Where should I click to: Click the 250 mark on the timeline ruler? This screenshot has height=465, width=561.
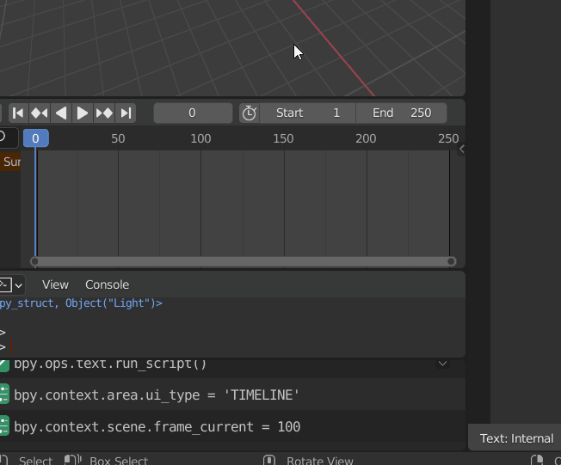click(x=448, y=138)
